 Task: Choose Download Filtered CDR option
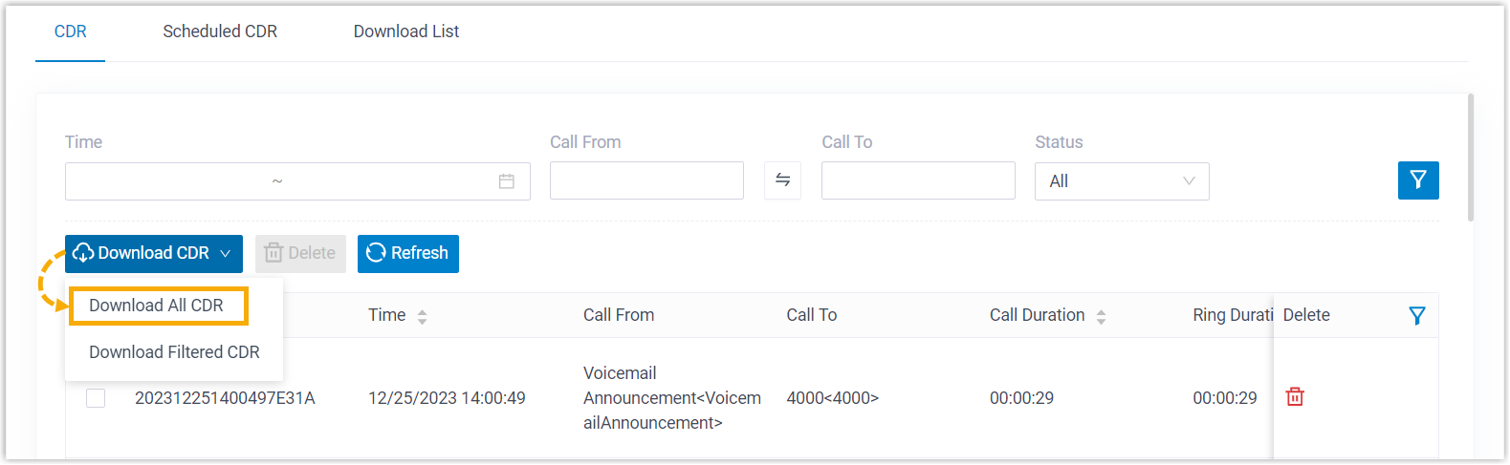(x=174, y=352)
